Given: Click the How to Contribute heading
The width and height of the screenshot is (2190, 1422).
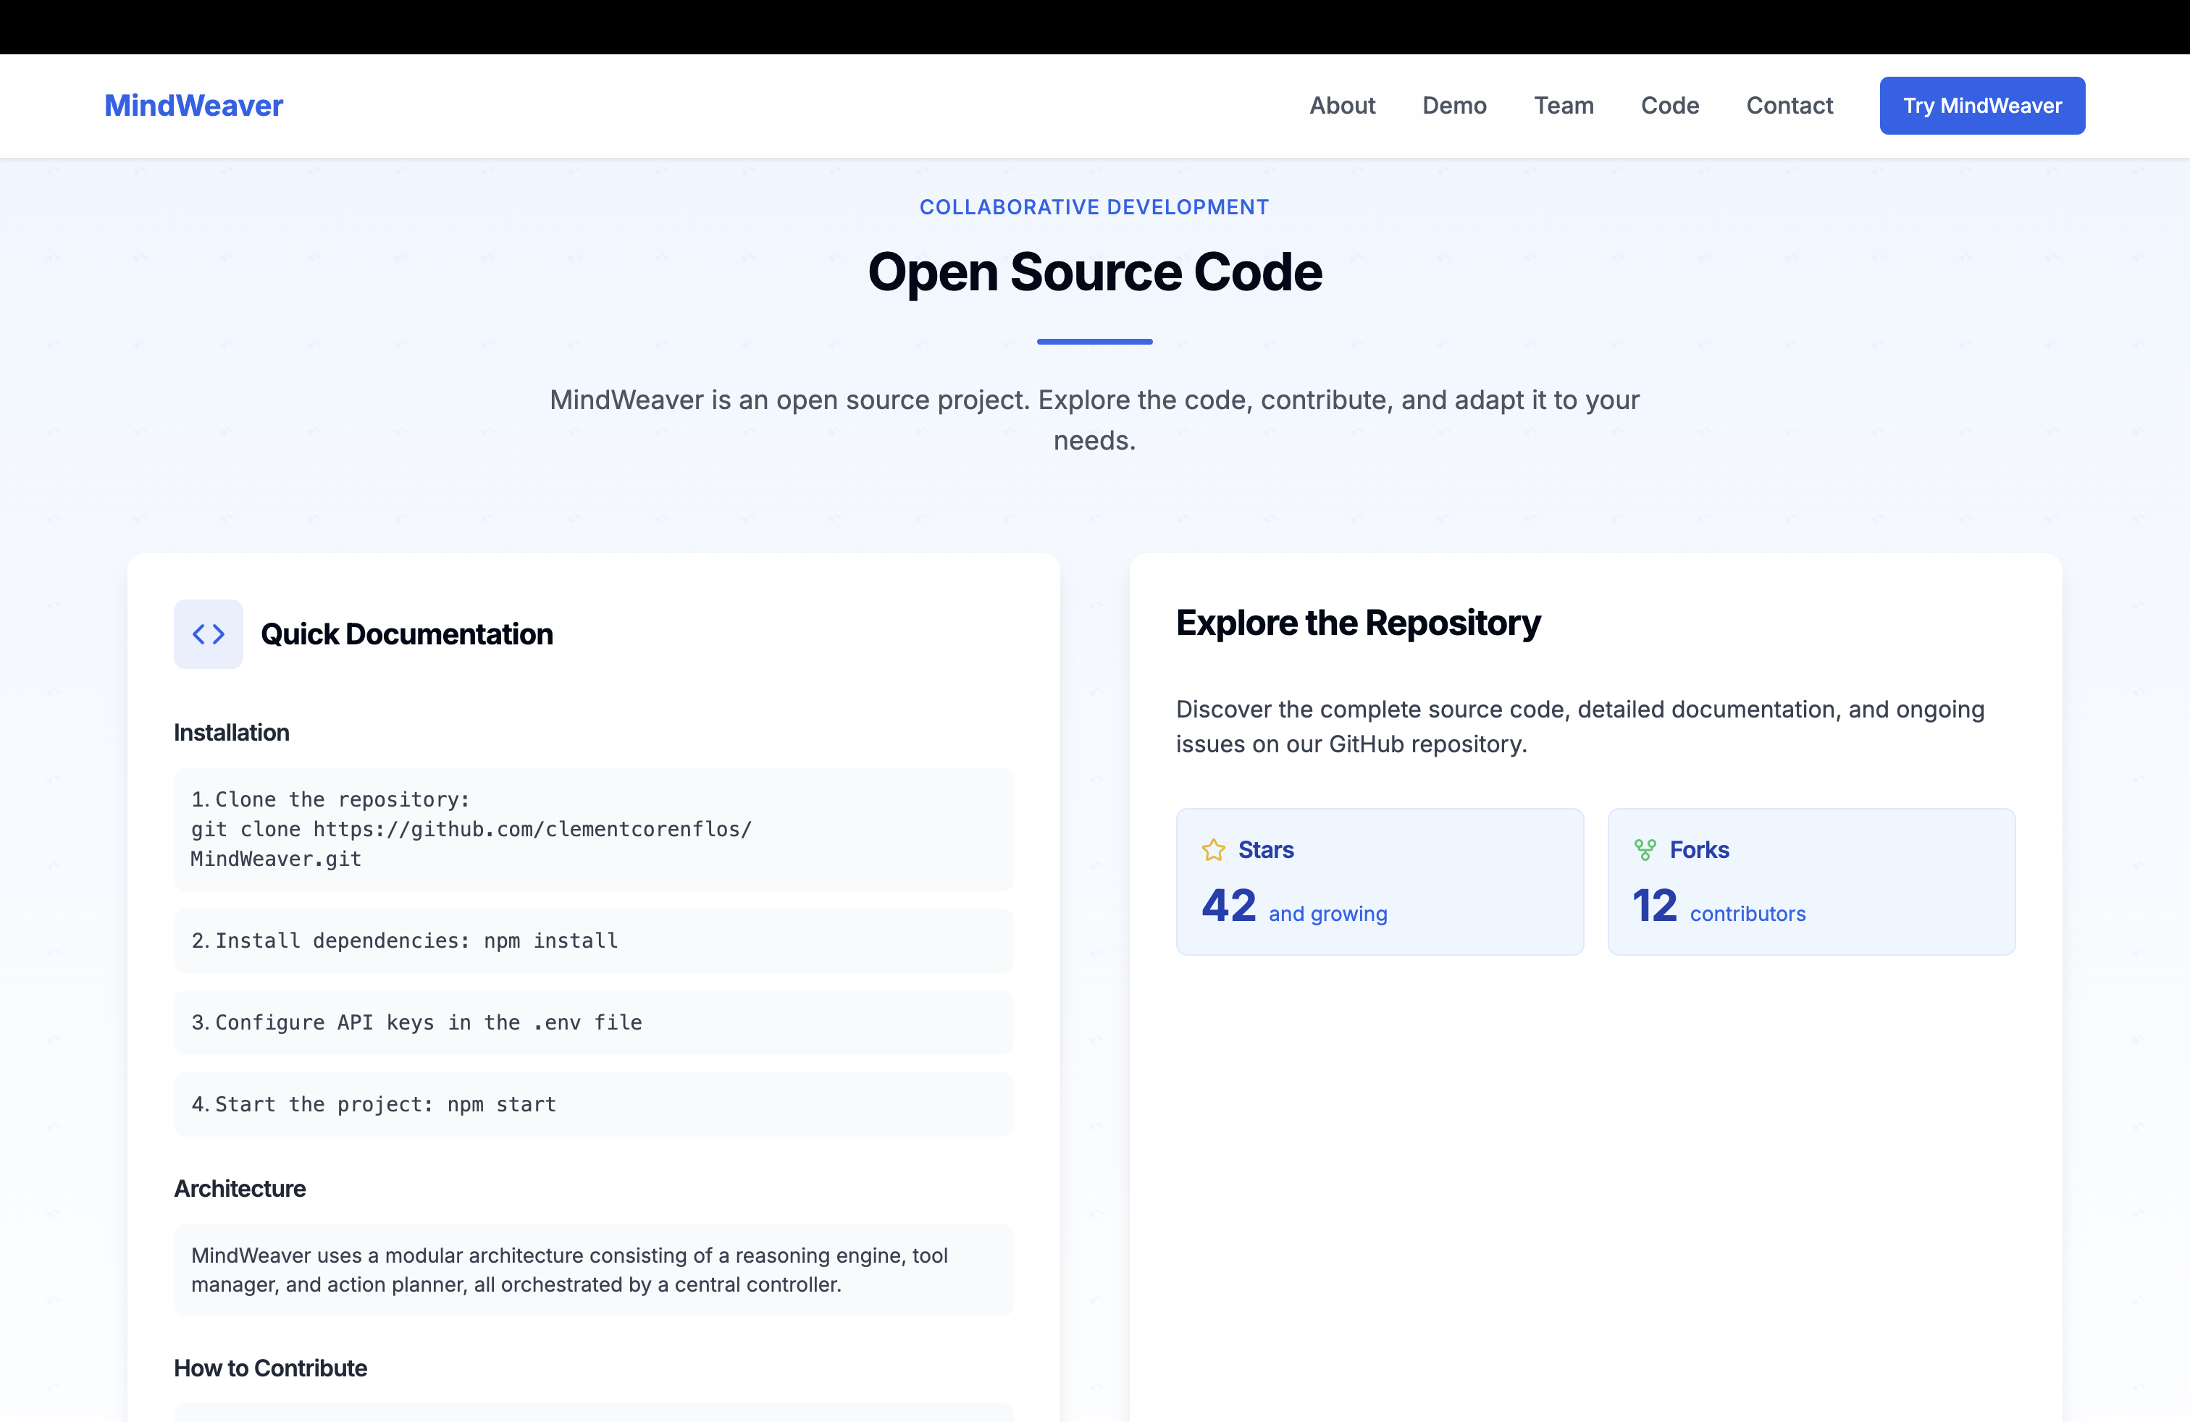Looking at the screenshot, I should 271,1368.
